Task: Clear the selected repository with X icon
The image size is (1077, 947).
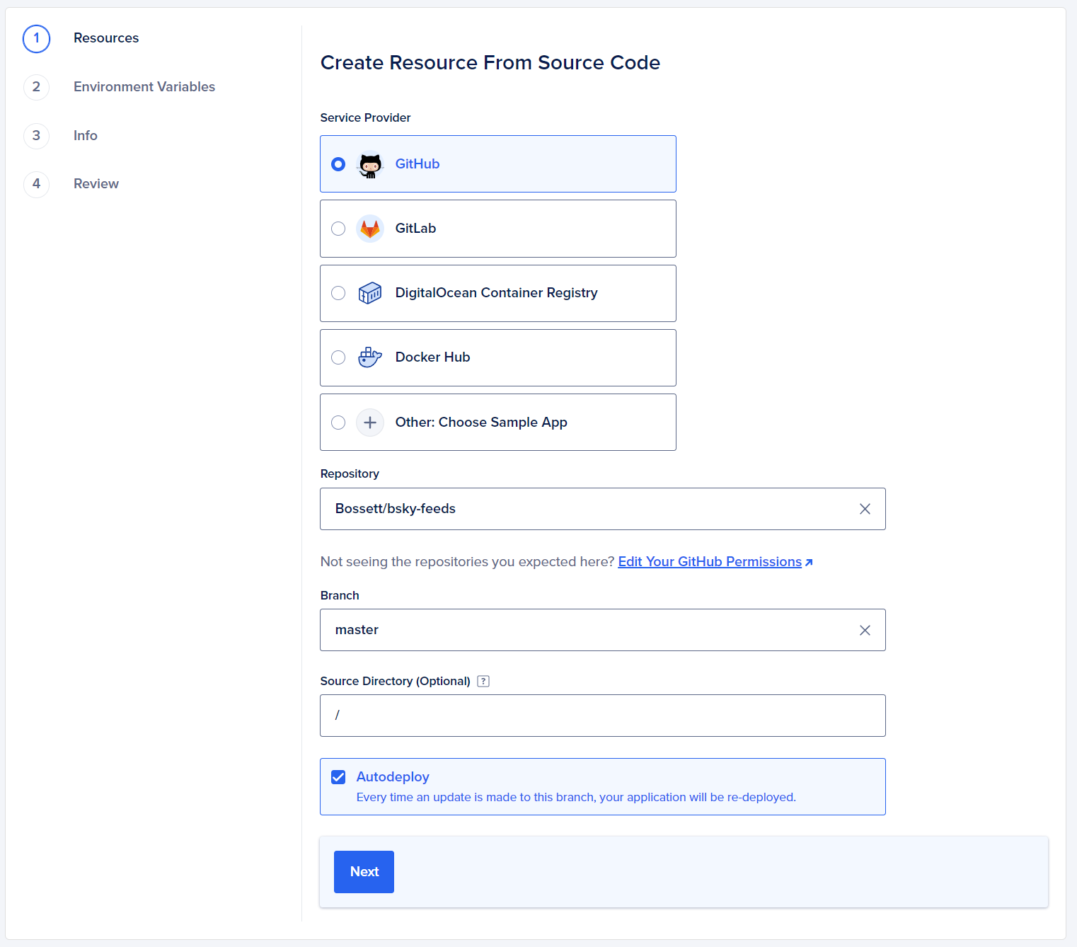Action: pos(865,509)
